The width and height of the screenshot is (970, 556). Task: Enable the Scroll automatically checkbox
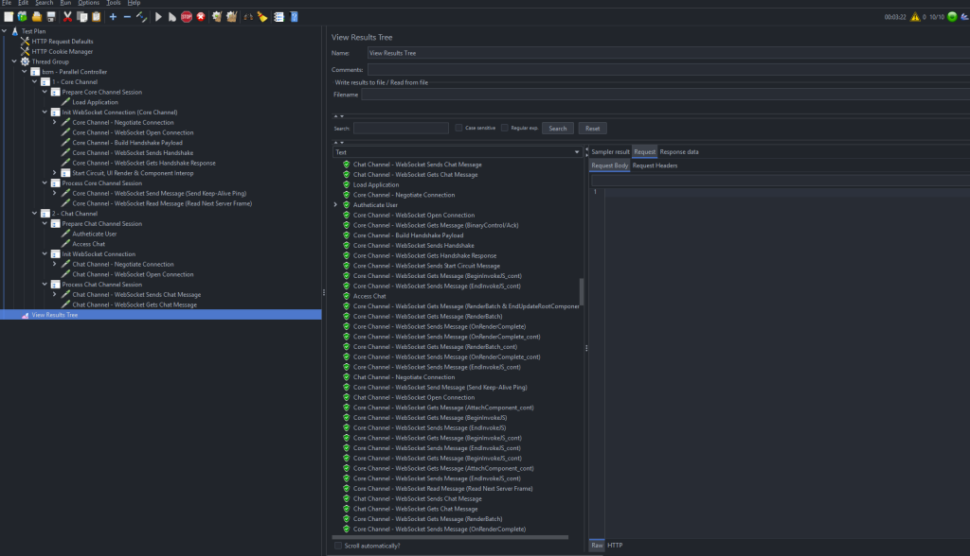tap(338, 546)
